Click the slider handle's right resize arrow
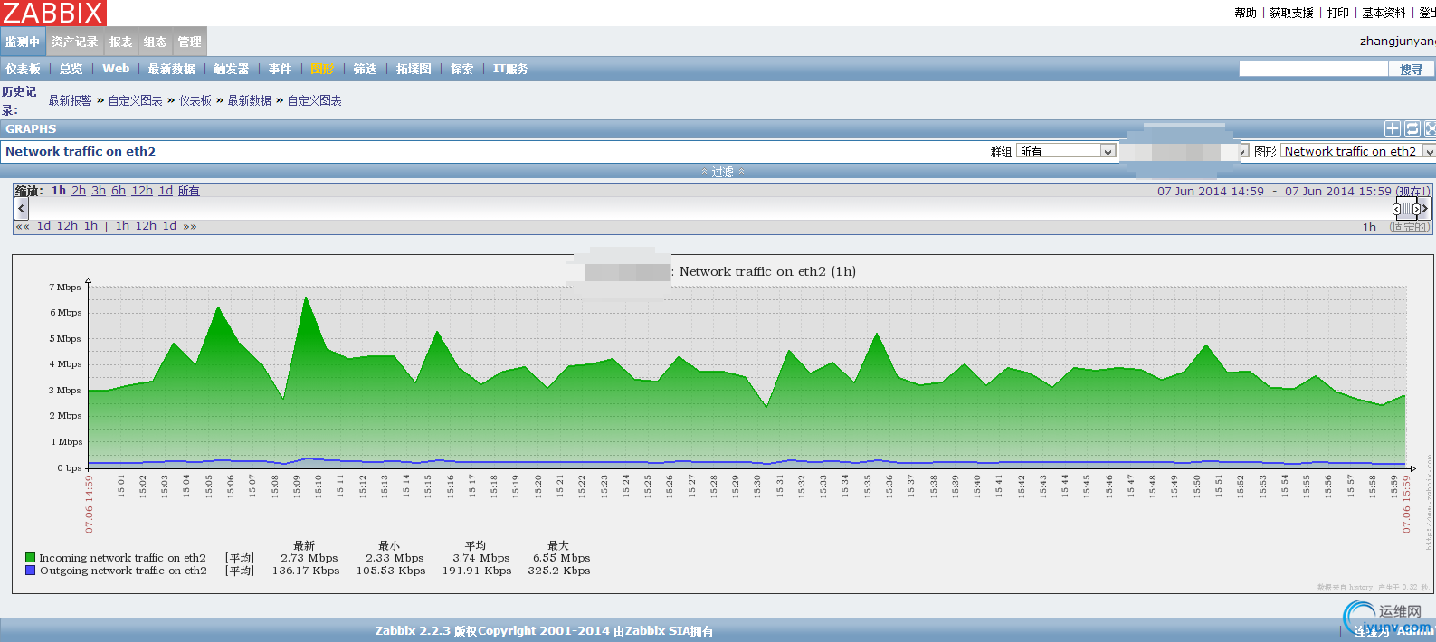Image resolution: width=1436 pixels, height=642 pixels. pos(1415,209)
